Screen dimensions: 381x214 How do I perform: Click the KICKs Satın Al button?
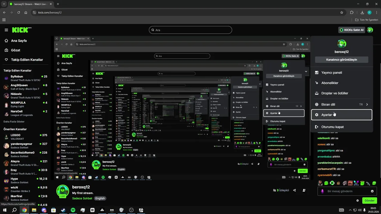352,30
